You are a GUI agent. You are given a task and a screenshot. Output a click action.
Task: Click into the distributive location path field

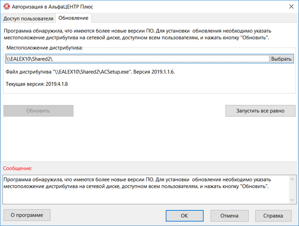pos(137,59)
